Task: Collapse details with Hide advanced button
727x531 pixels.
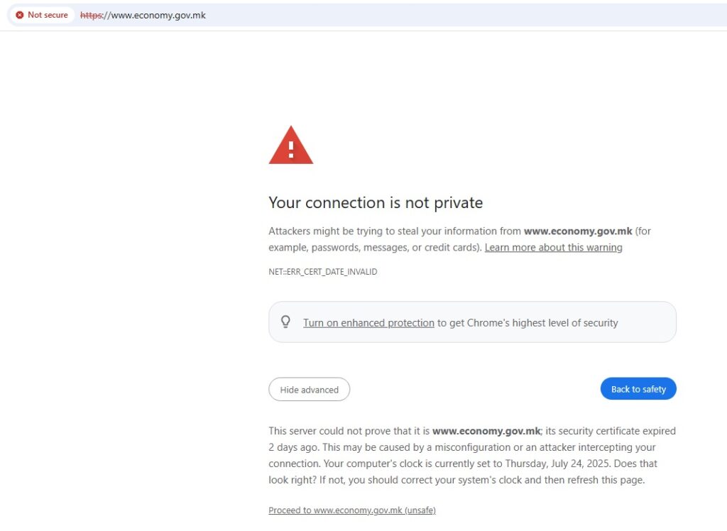Action: (310, 390)
